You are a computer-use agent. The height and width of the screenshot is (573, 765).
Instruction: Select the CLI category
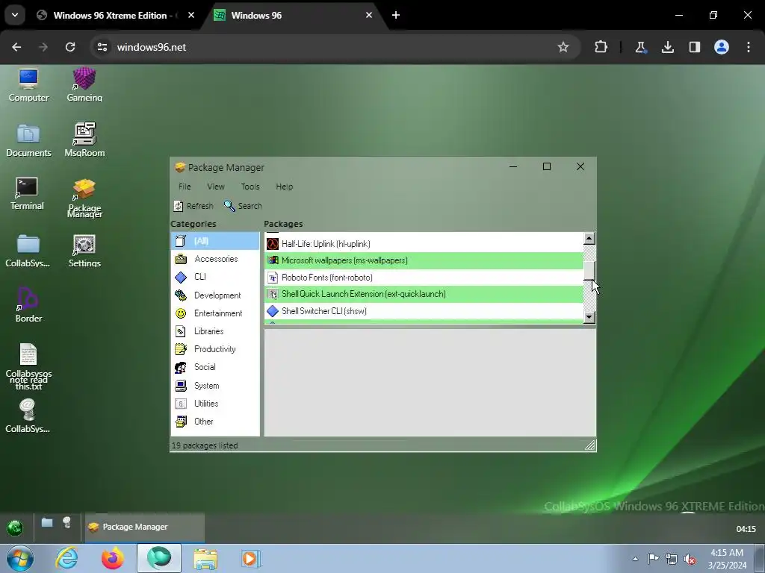pos(215,277)
